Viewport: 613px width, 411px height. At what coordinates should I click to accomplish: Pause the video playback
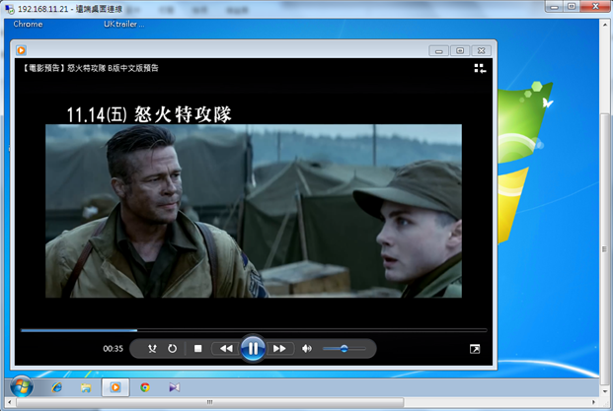253,348
